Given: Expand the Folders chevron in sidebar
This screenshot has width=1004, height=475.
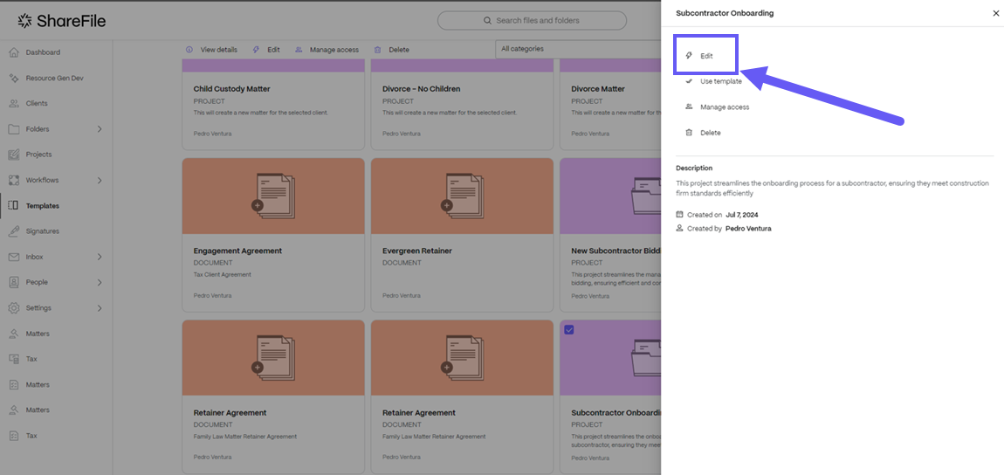Looking at the screenshot, I should (100, 129).
